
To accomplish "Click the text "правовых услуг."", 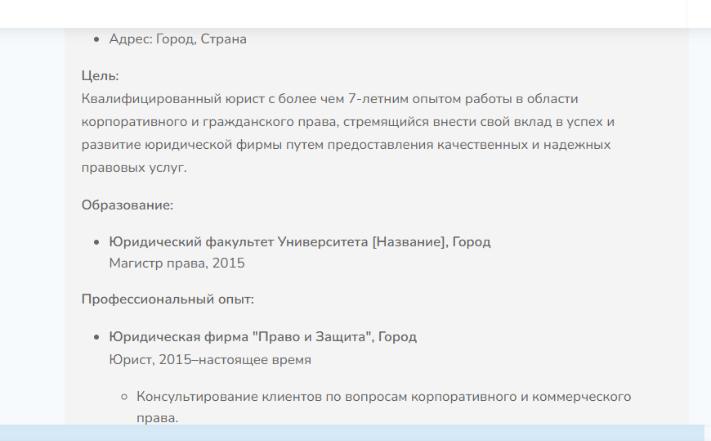I will coord(134,168).
